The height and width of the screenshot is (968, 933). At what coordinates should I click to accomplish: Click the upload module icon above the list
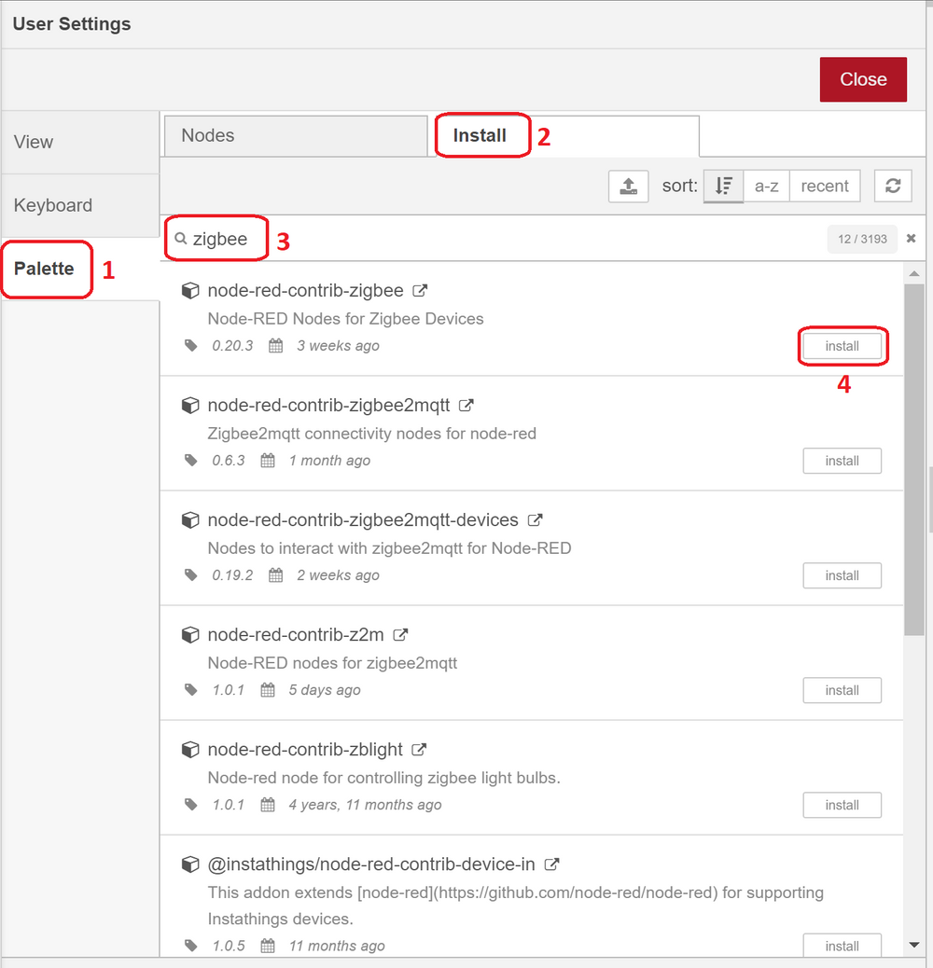coord(628,186)
